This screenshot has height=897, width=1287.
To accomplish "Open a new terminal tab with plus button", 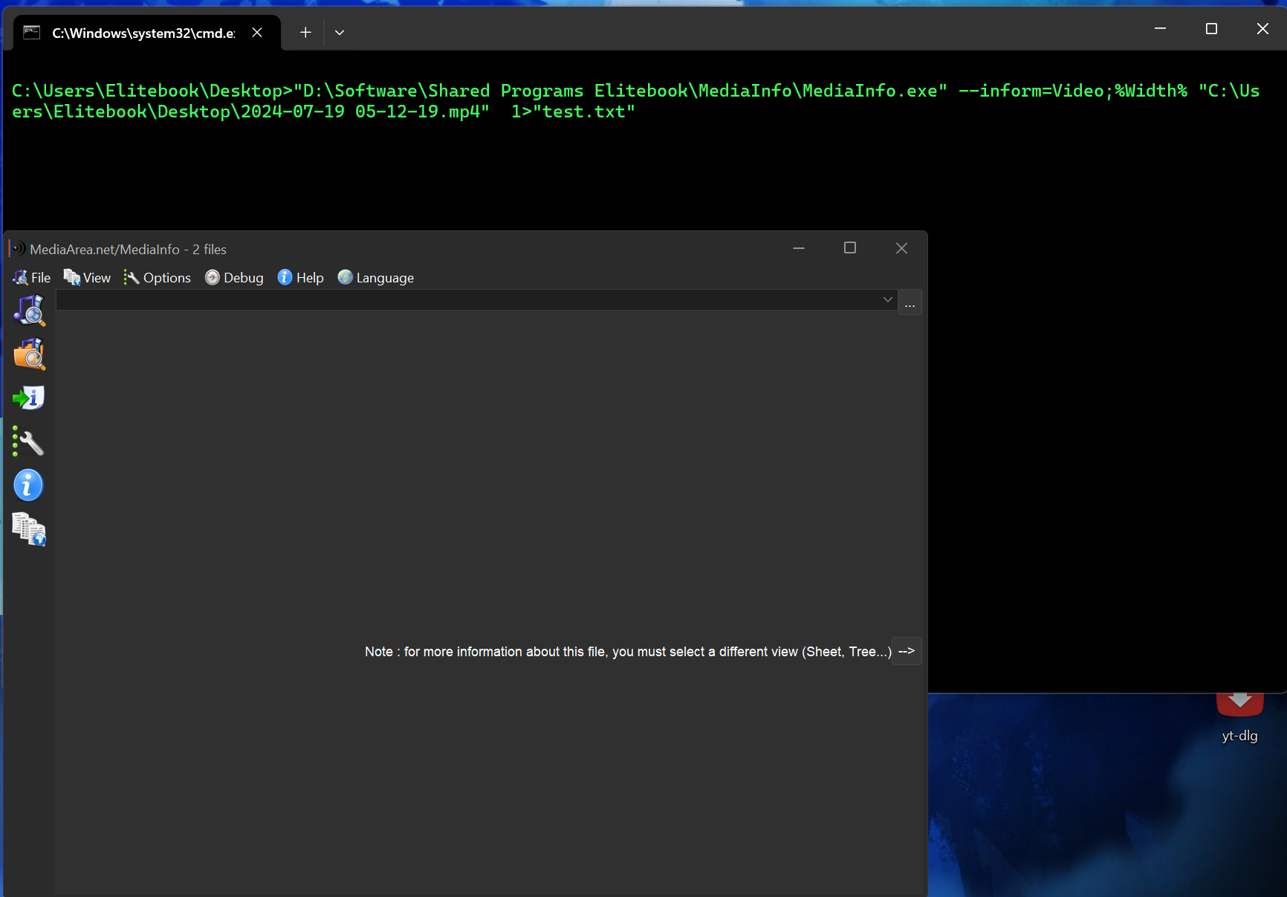I will tap(305, 33).
